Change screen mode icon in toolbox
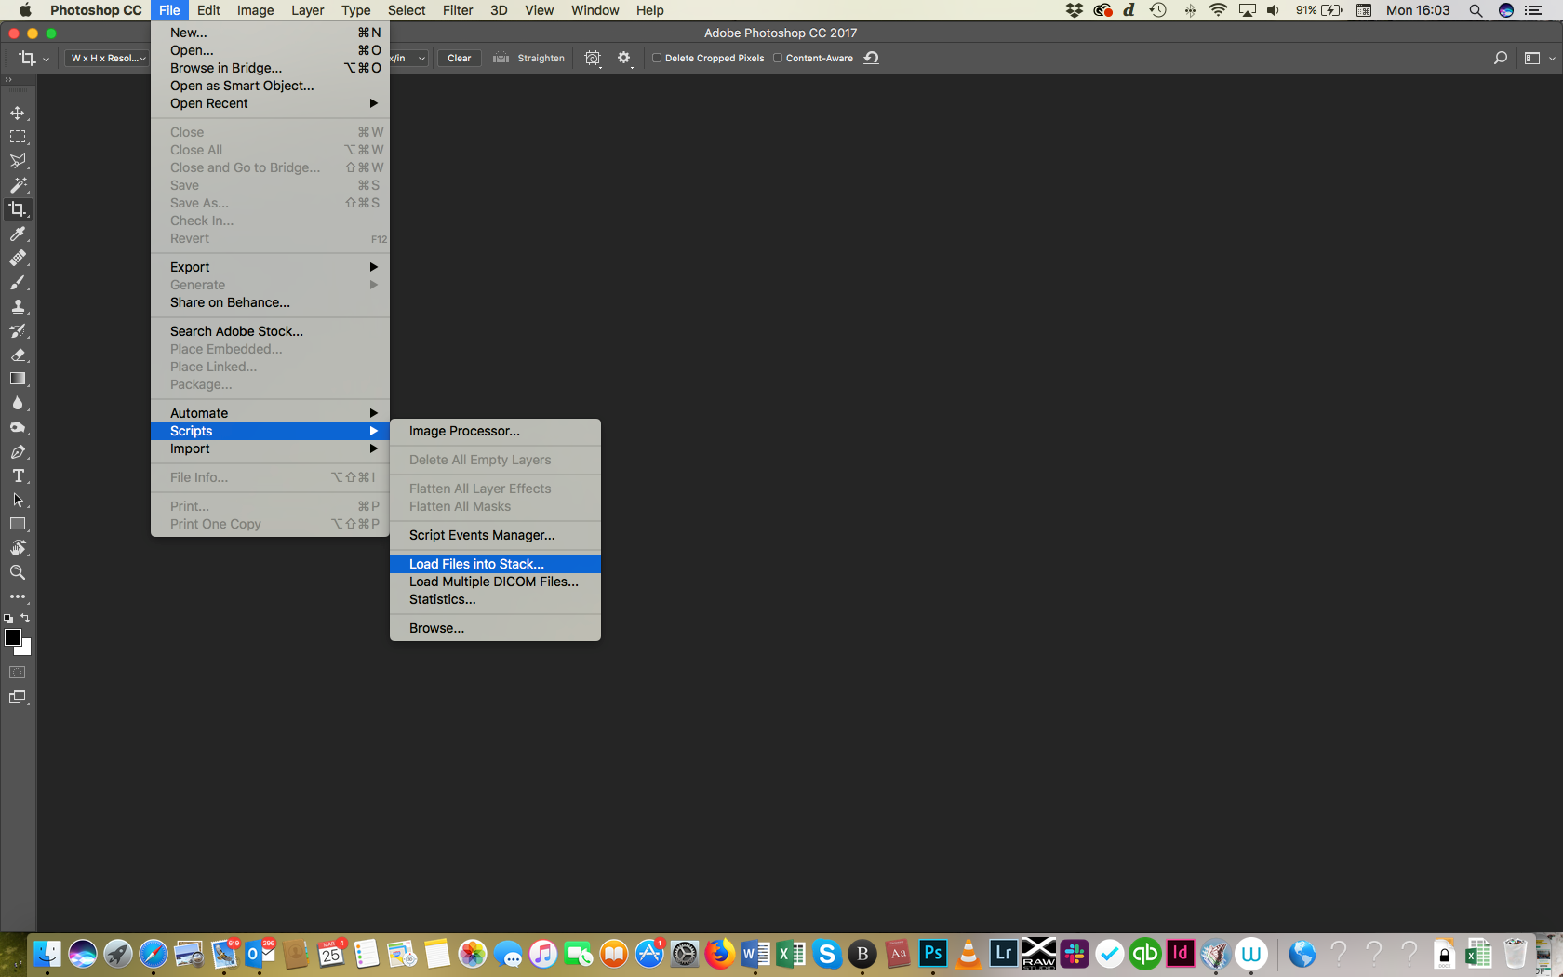Image resolution: width=1563 pixels, height=977 pixels. (18, 697)
